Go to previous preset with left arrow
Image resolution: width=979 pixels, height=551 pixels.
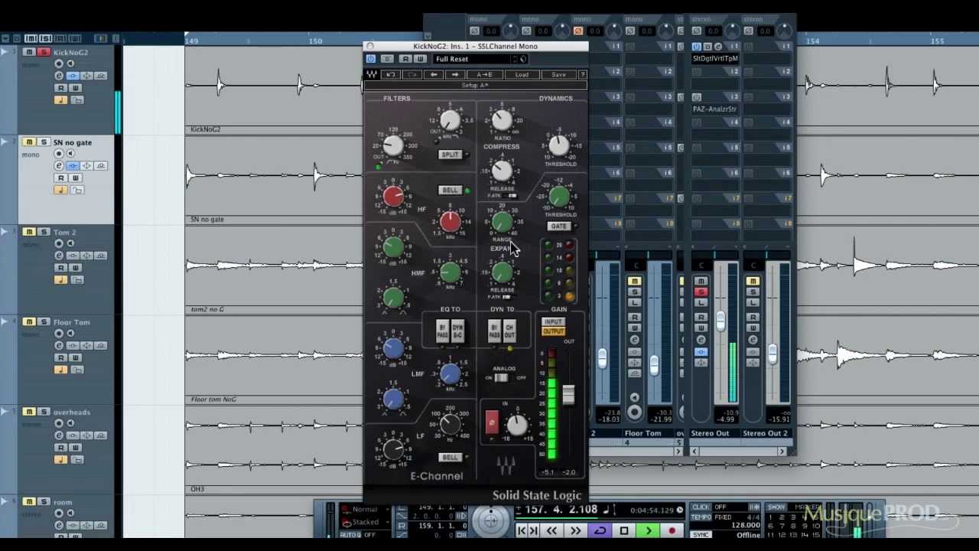pyautogui.click(x=434, y=74)
